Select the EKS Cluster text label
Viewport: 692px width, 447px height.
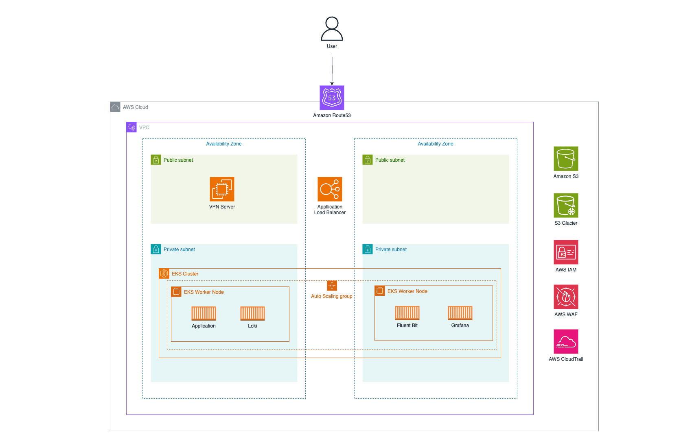[x=185, y=274]
